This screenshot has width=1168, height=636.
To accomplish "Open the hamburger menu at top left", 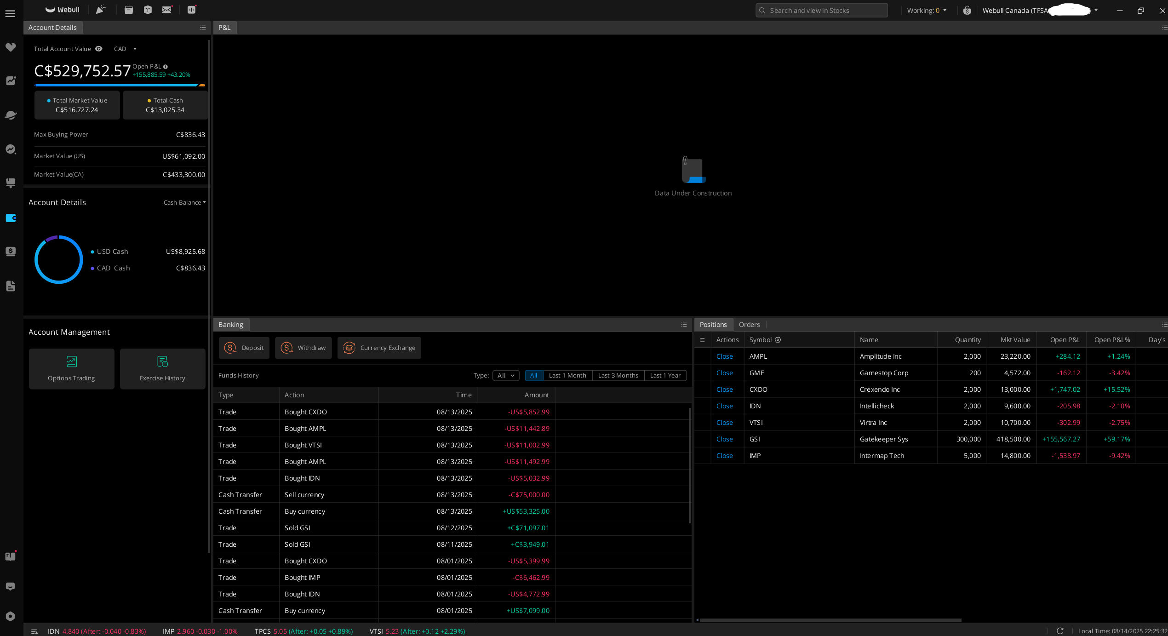I will [10, 13].
